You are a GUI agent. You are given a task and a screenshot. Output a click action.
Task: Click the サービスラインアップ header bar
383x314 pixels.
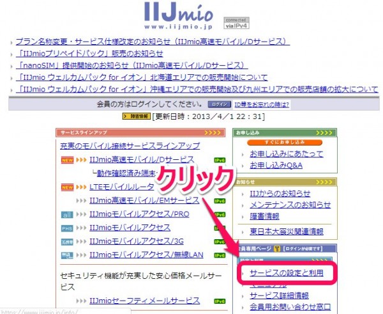coord(140,132)
